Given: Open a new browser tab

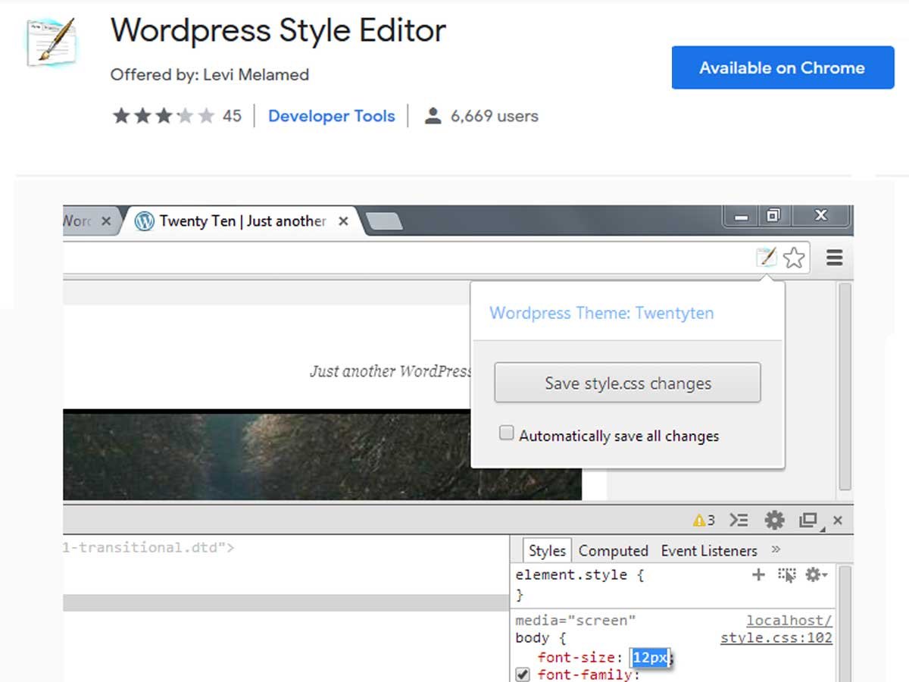Looking at the screenshot, I should click(385, 221).
